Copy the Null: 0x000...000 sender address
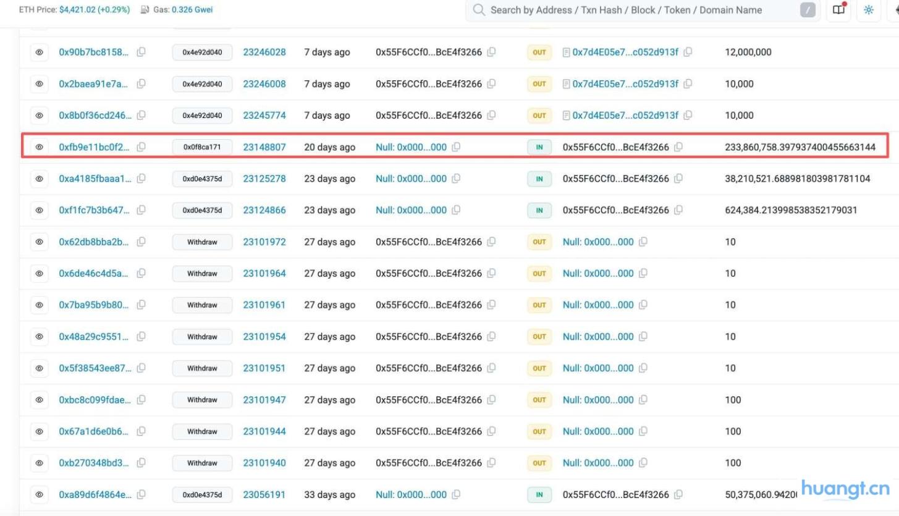This screenshot has height=516, width=899. (x=455, y=147)
